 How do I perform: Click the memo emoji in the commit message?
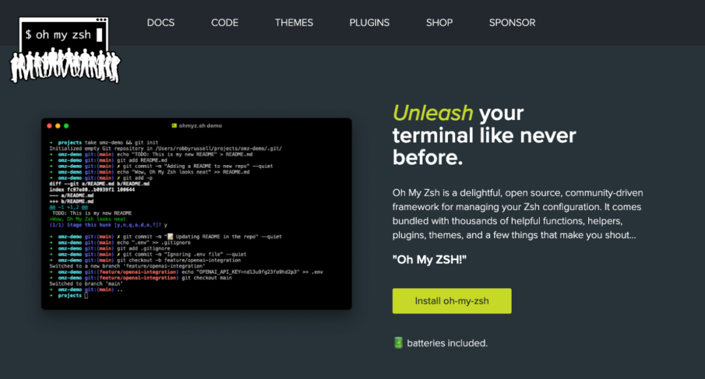170,237
